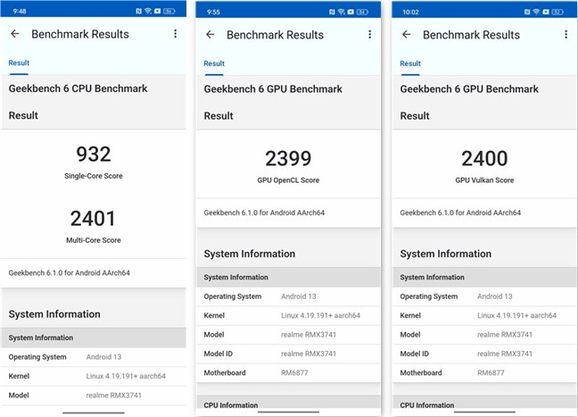Tap Kernel row on OpenCL screen
The image size is (578, 417).
pyautogui.click(x=288, y=315)
